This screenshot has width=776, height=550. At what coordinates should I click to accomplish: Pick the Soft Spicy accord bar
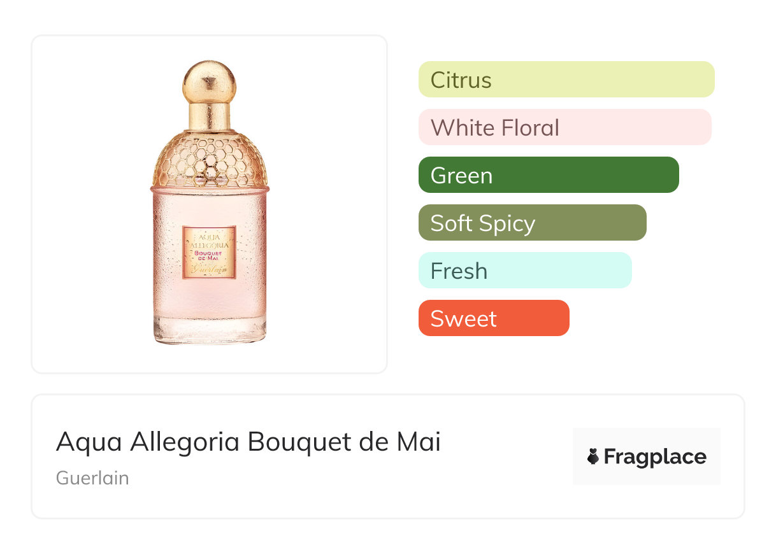[532, 223]
